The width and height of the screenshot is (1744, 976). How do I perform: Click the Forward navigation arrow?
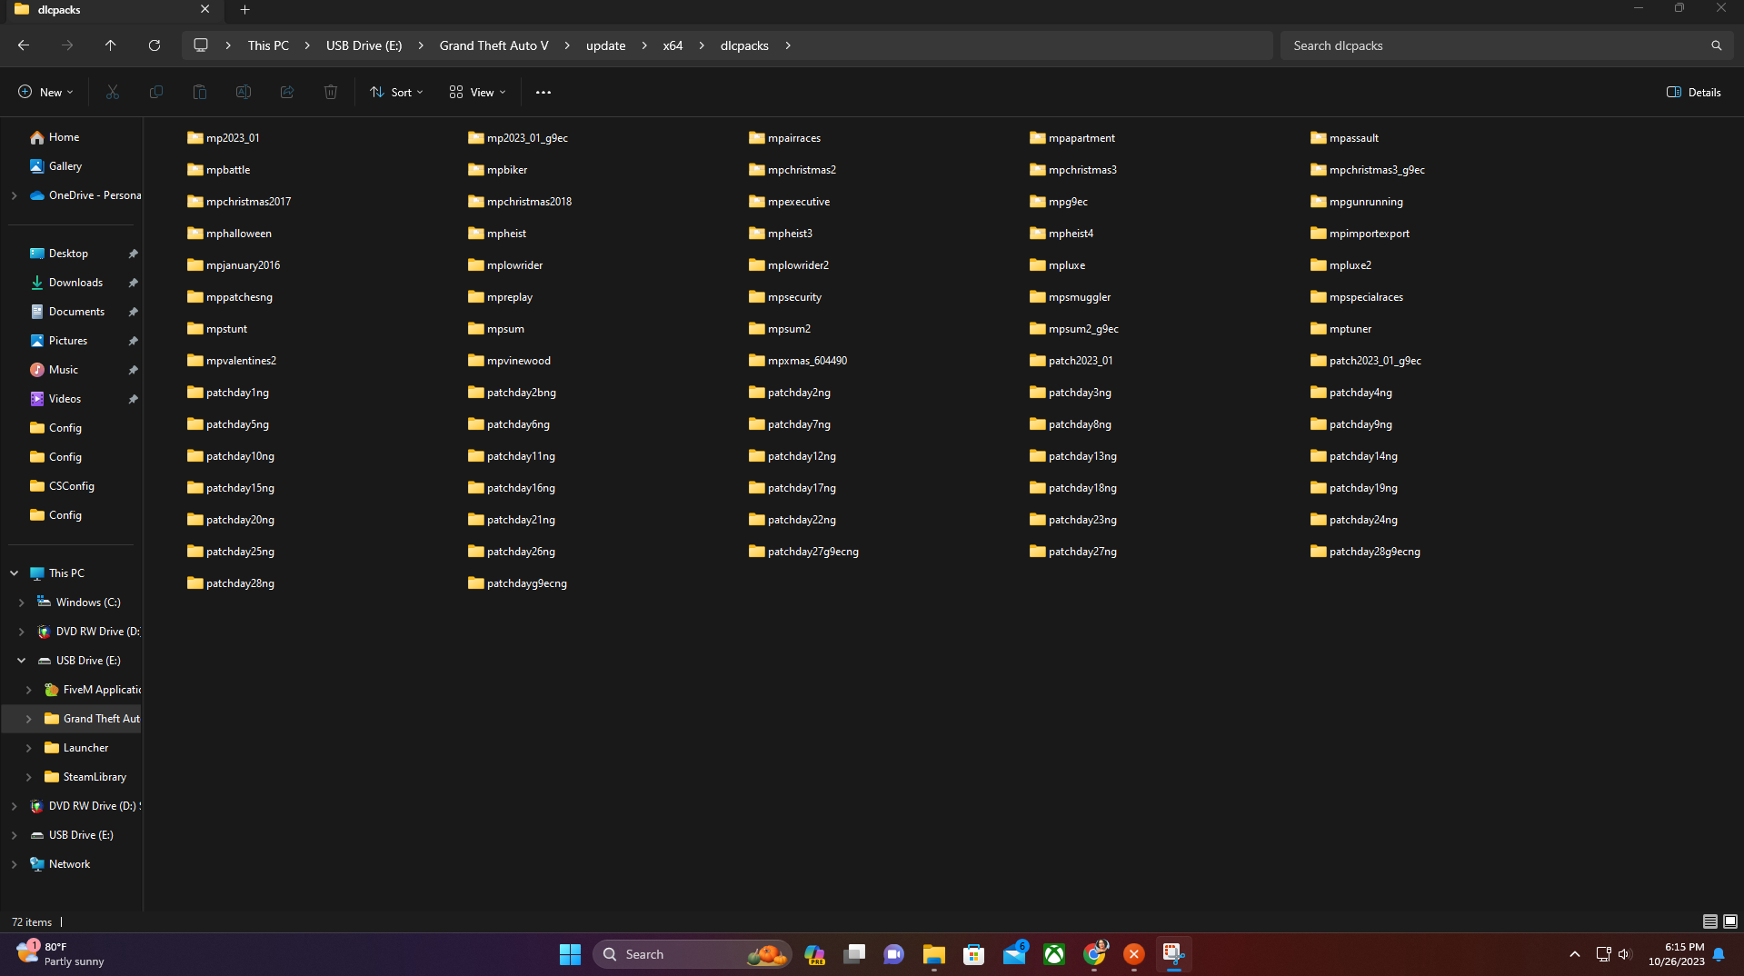click(67, 45)
